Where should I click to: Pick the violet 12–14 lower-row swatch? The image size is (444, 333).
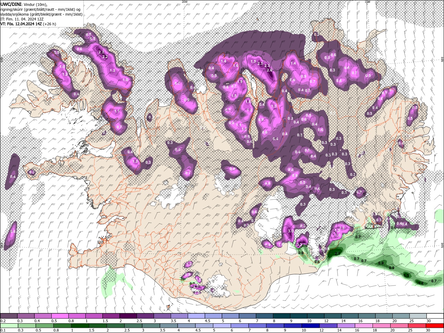328,326
